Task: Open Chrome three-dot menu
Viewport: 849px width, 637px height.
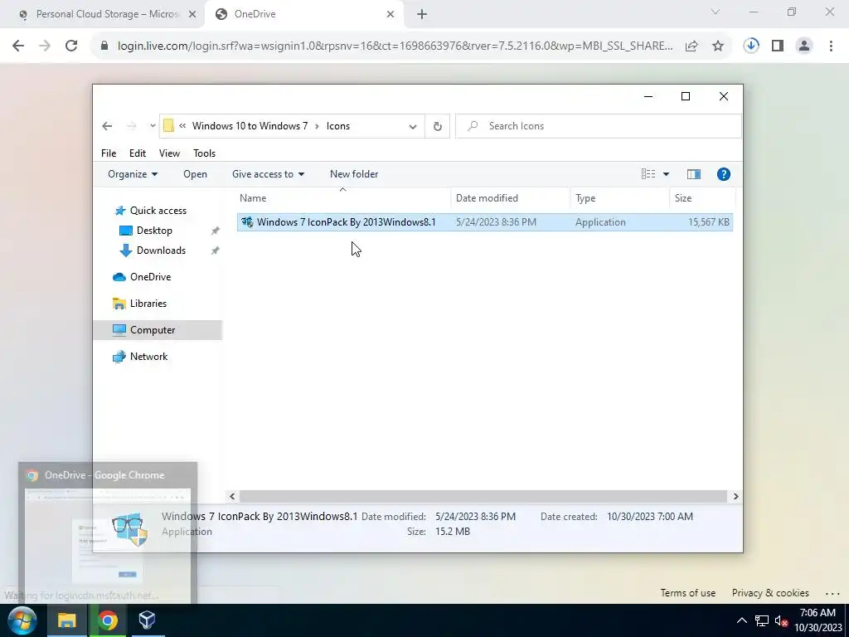Action: point(831,46)
